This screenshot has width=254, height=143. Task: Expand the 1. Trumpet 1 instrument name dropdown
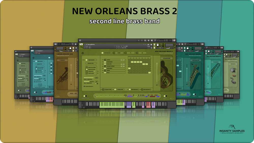coord(19,54)
